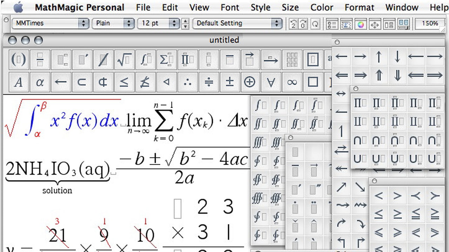
Task: Insert the up arrow from arrows palette
Action: 378,56
